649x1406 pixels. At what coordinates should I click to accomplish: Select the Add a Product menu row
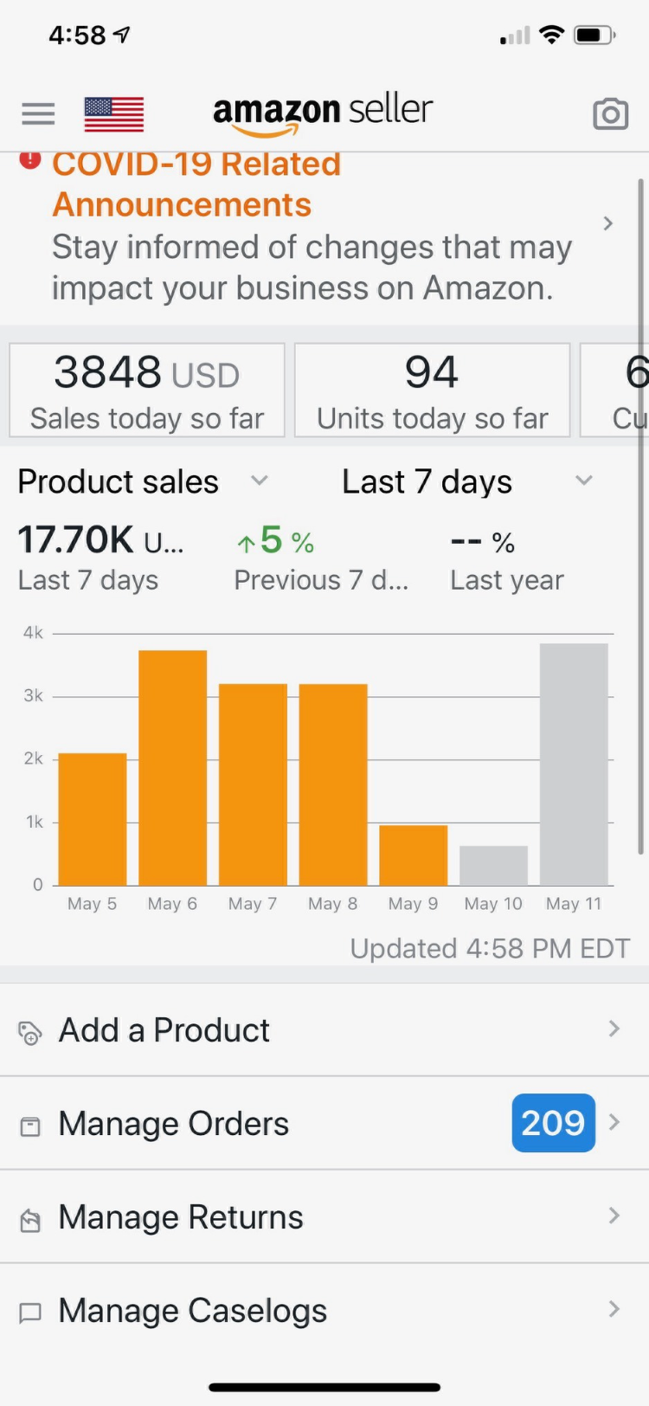click(164, 1030)
